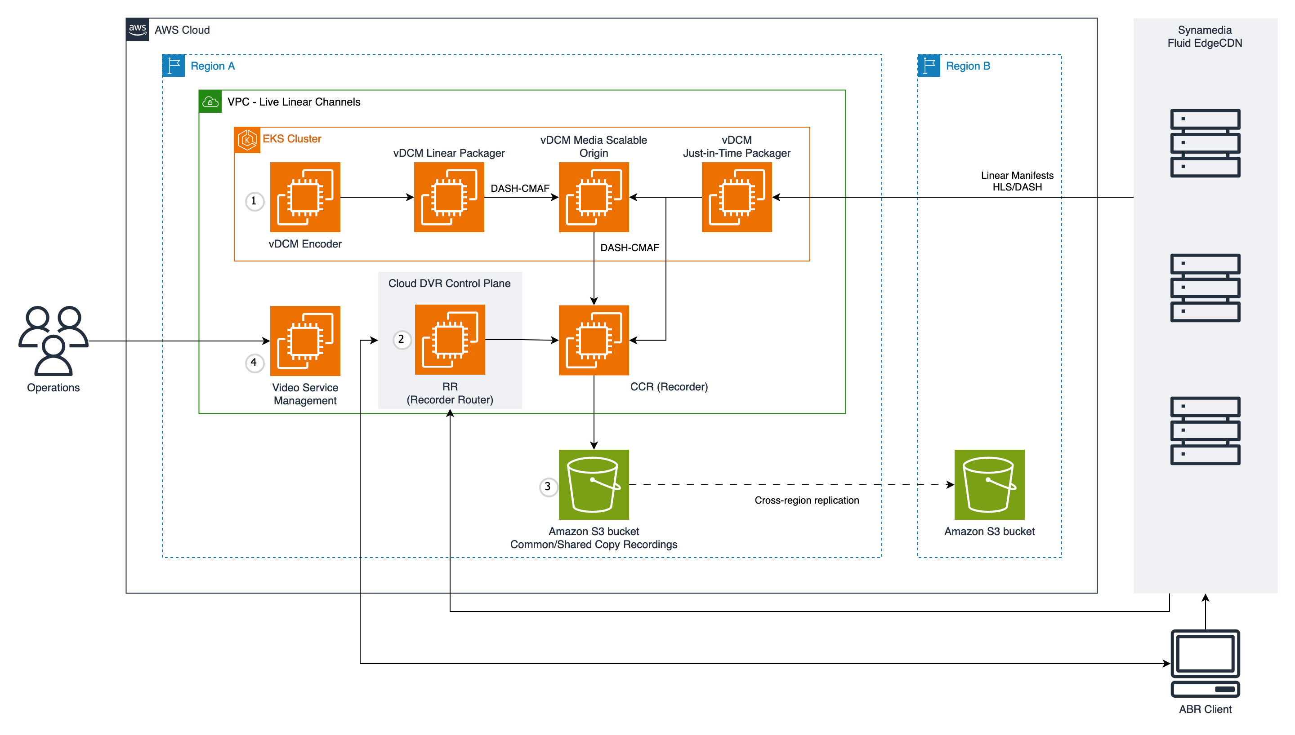Click the EKS Cluster Kubernetes icon
Image resolution: width=1295 pixels, height=735 pixels.
pos(247,140)
